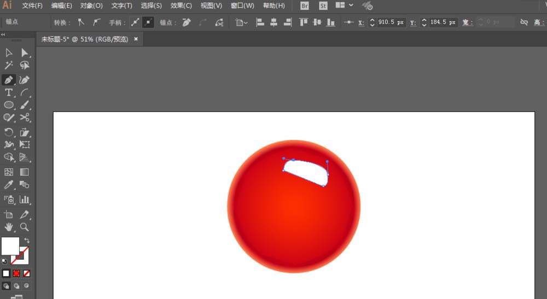Choose the Blend tool
Viewport: 547px width, 299px height.
(x=24, y=184)
